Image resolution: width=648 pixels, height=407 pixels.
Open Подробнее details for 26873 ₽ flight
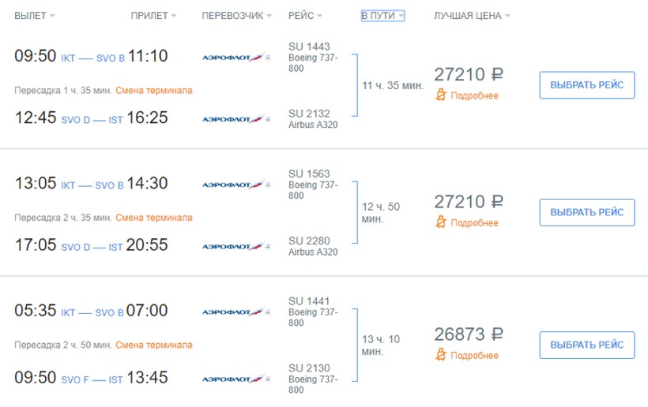pyautogui.click(x=474, y=356)
